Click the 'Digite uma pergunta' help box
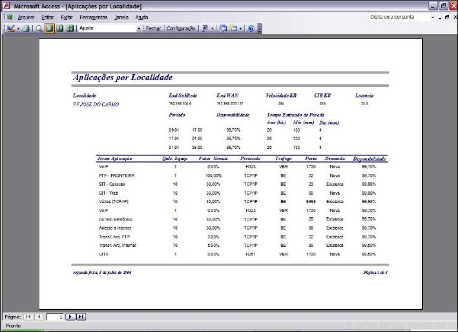 coord(399,17)
